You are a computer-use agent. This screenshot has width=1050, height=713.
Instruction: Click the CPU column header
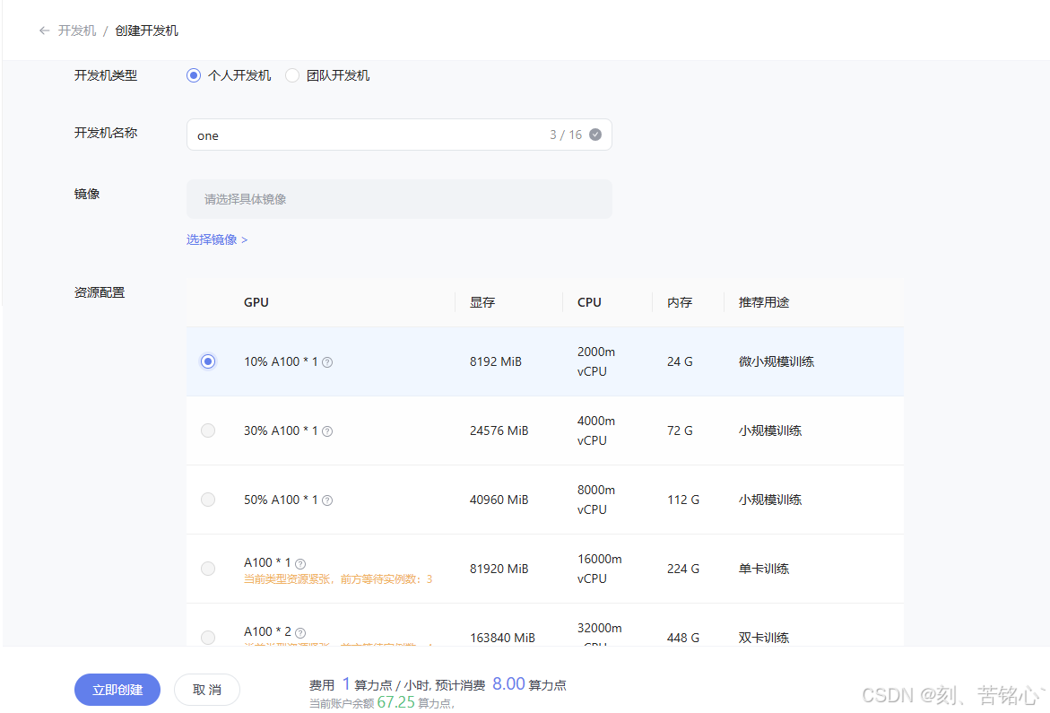tap(589, 302)
